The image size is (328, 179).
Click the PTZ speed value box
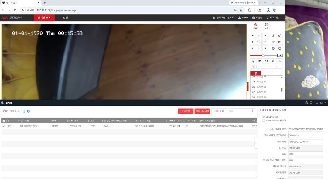point(280,55)
